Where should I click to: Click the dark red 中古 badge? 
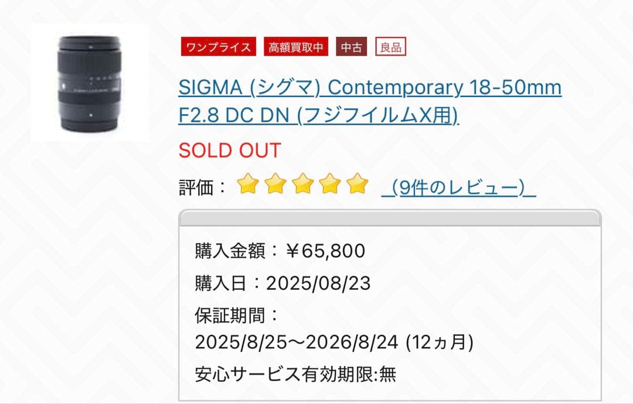coord(350,47)
